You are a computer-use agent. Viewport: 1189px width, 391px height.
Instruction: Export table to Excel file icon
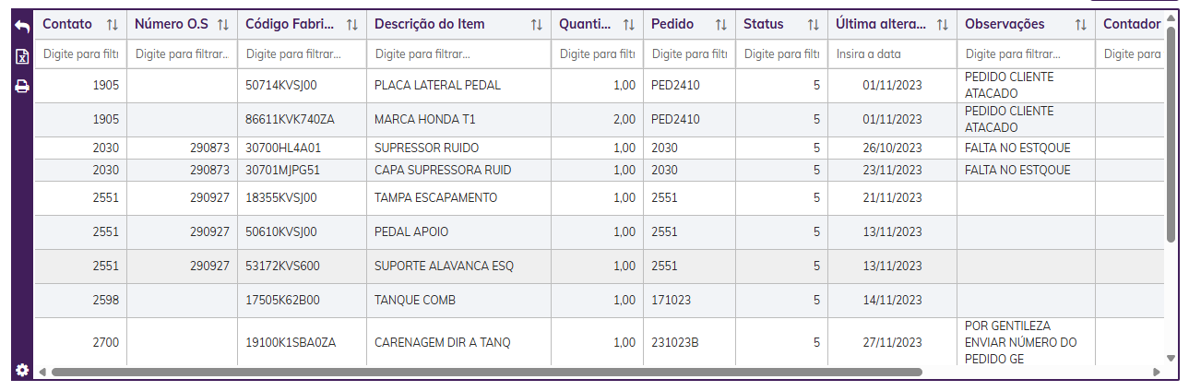(x=22, y=57)
